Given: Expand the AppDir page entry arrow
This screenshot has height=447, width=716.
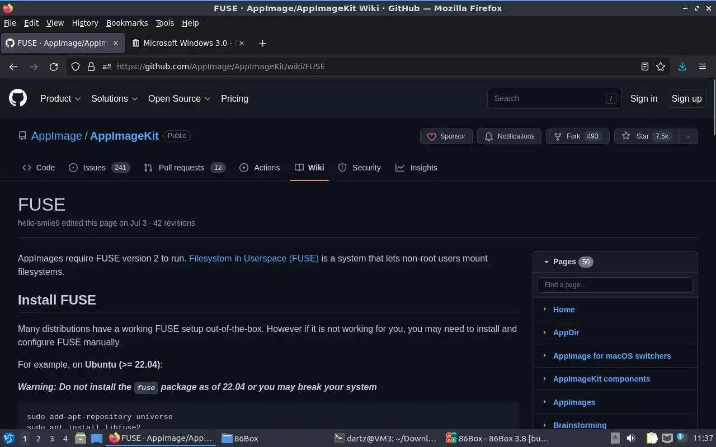Looking at the screenshot, I should pos(544,332).
